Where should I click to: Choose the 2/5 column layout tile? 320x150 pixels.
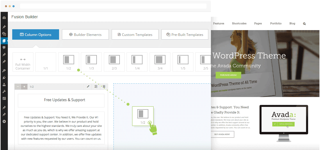pos(203,62)
